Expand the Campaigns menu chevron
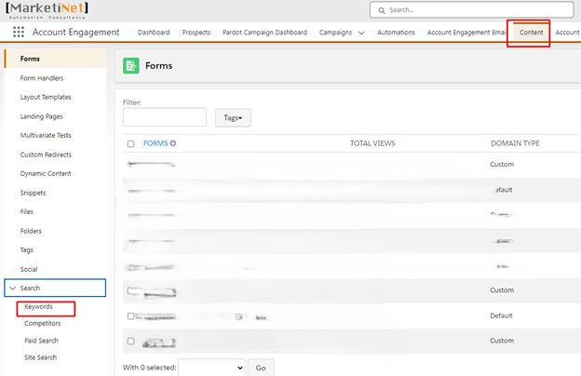Viewport: 581px width, 376px height. [x=361, y=33]
